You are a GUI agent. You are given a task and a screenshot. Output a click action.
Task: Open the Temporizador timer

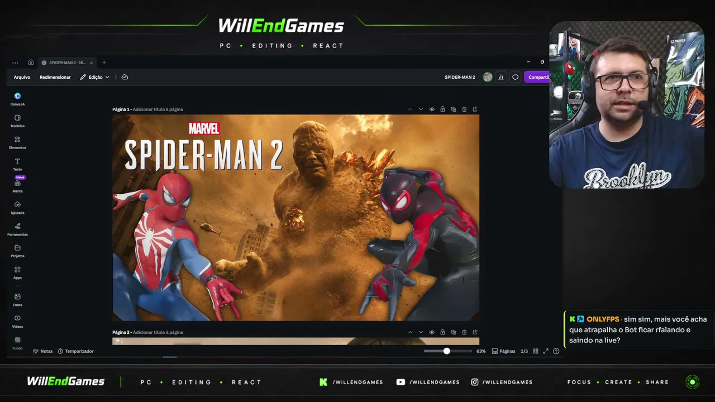pos(75,351)
